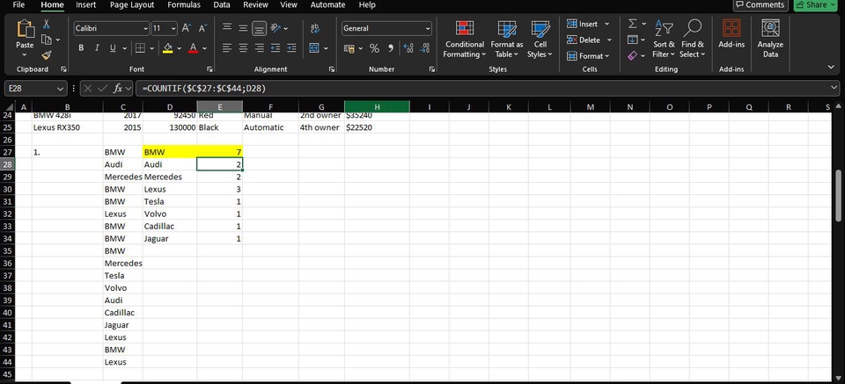
Task: Open the General number format dropdown
Action: pos(428,28)
